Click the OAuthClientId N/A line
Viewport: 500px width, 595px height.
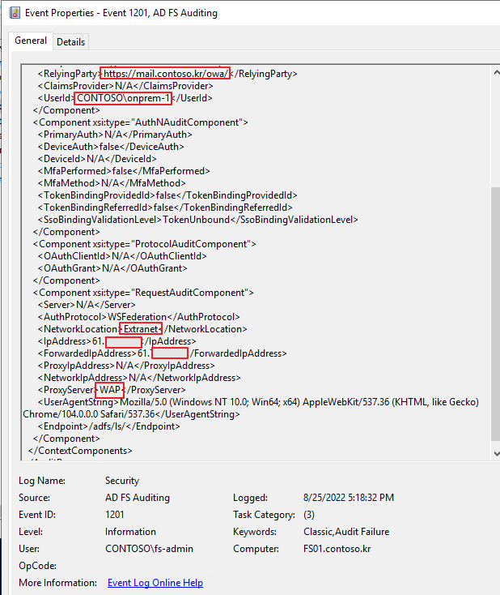tap(122, 256)
